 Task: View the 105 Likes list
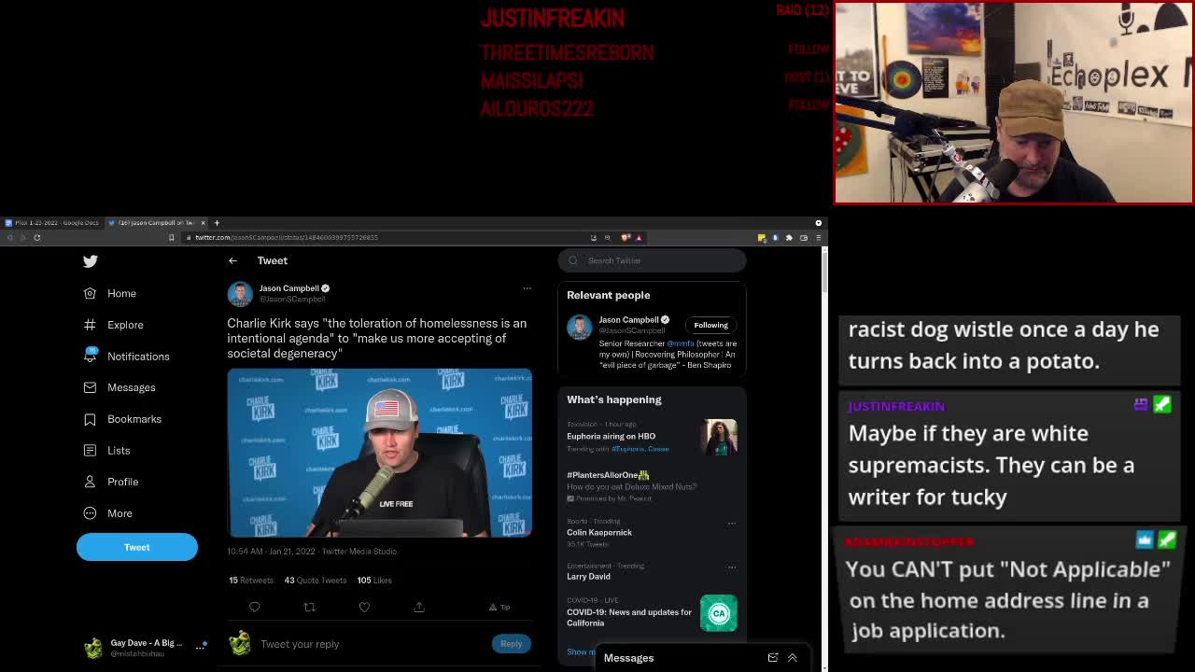(x=374, y=581)
